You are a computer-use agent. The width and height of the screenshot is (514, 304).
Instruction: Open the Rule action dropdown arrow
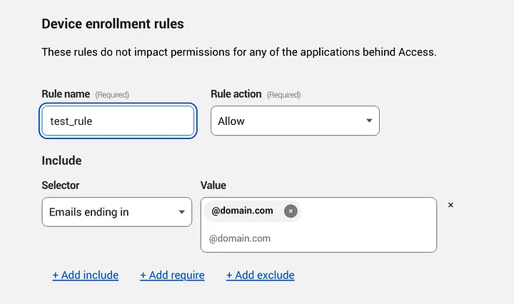(x=369, y=121)
